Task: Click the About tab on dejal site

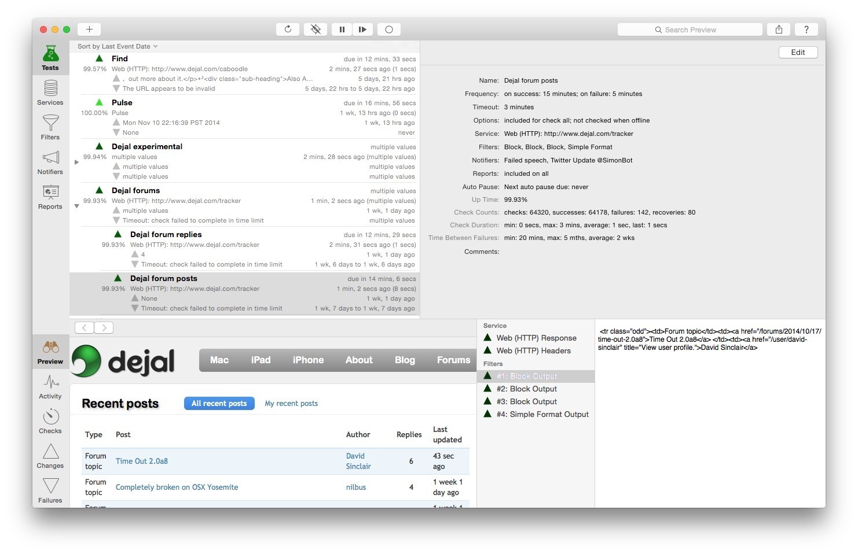Action: [359, 360]
